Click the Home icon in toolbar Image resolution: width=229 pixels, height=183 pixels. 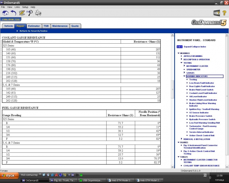click(5, 13)
